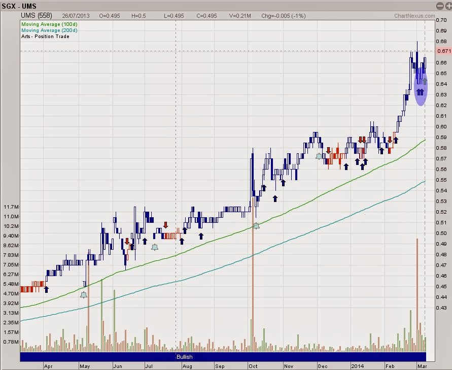Click the high price 'H=0.5'
The width and height of the screenshot is (452, 370).
[x=138, y=16]
